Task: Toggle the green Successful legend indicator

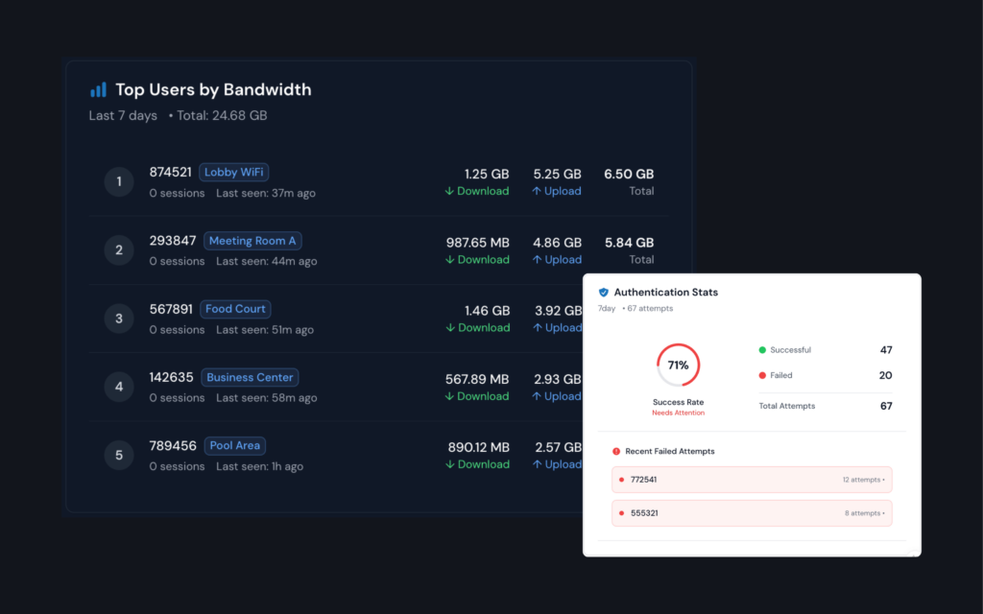Action: pos(761,349)
